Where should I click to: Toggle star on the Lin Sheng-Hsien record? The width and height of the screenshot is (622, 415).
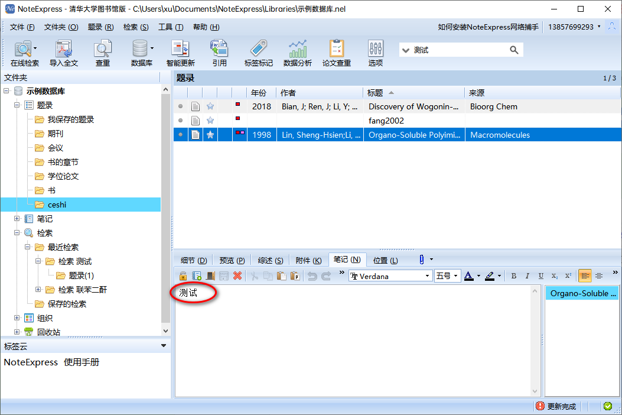210,135
